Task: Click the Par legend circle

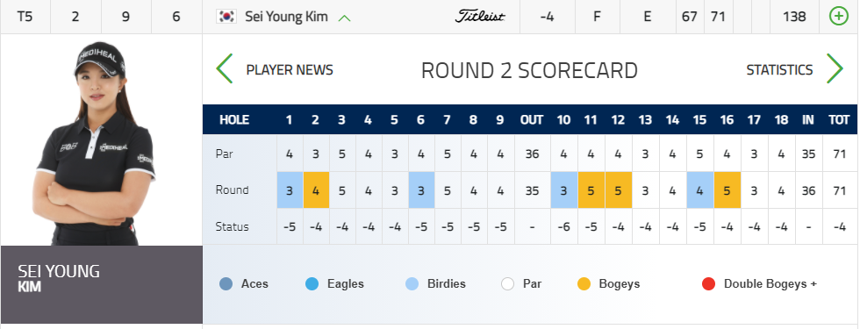Action: 507,284
